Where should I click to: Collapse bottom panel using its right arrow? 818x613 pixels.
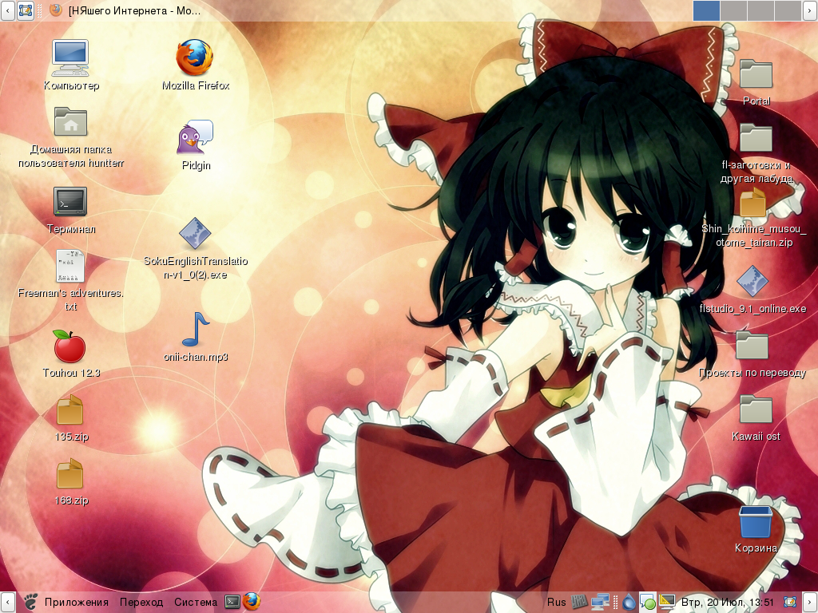[x=810, y=603]
